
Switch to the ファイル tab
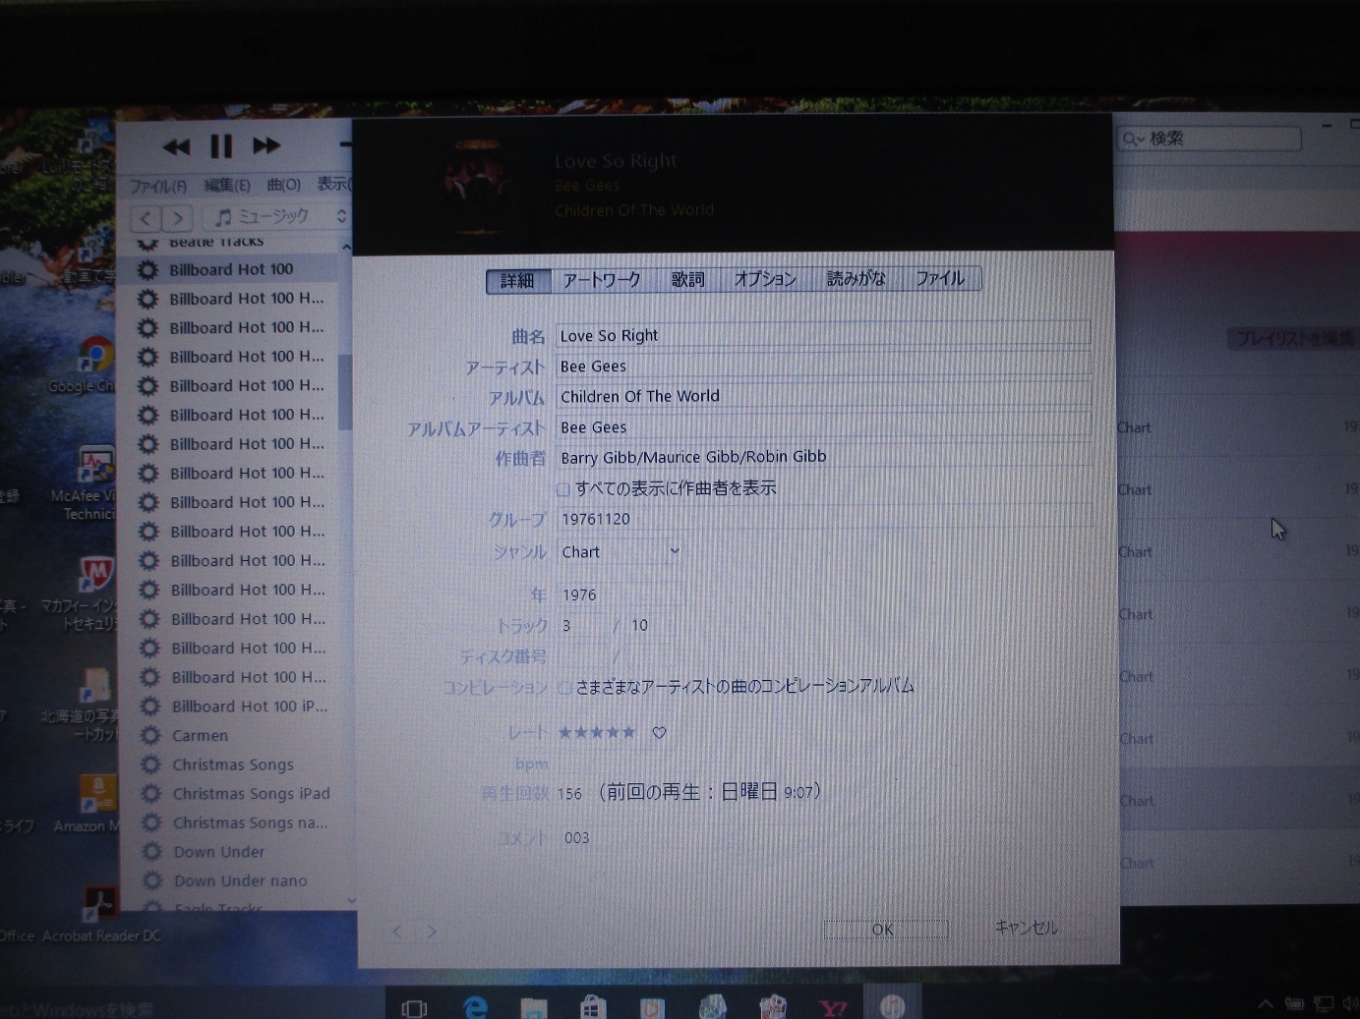(940, 278)
